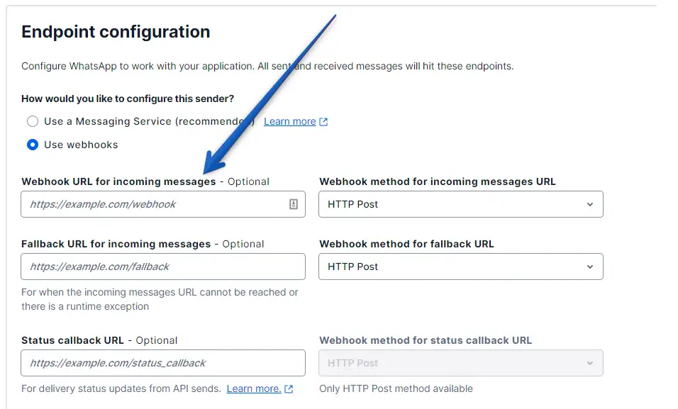Focus the Status callback URL input field

[163, 363]
